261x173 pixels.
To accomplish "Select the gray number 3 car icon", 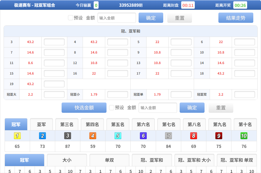I will (67, 136).
